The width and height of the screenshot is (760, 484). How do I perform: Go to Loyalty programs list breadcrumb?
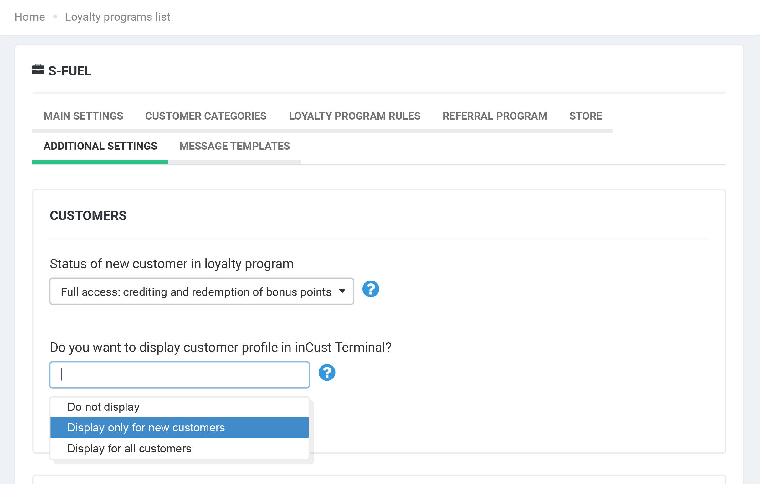click(x=117, y=17)
